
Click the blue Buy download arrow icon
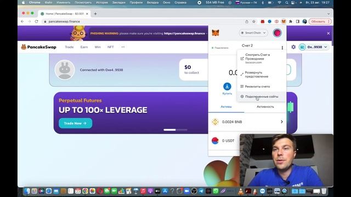(x=227, y=86)
